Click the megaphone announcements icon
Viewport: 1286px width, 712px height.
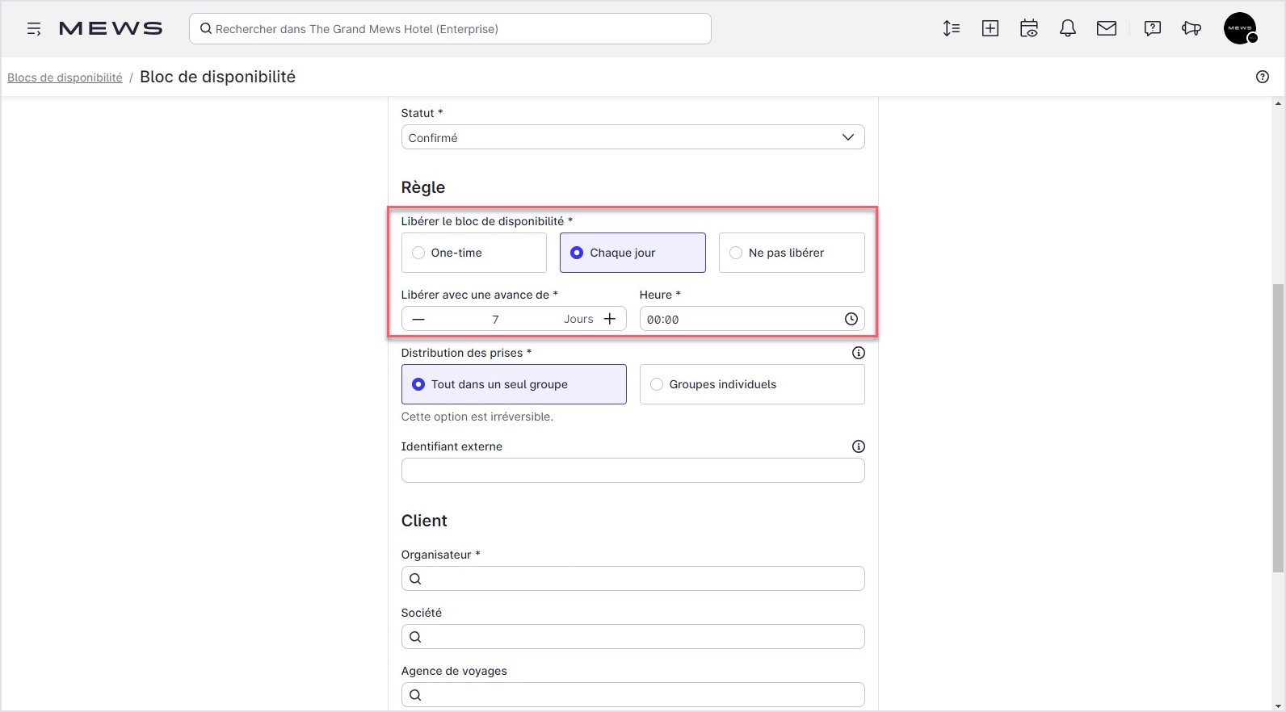[x=1191, y=29]
